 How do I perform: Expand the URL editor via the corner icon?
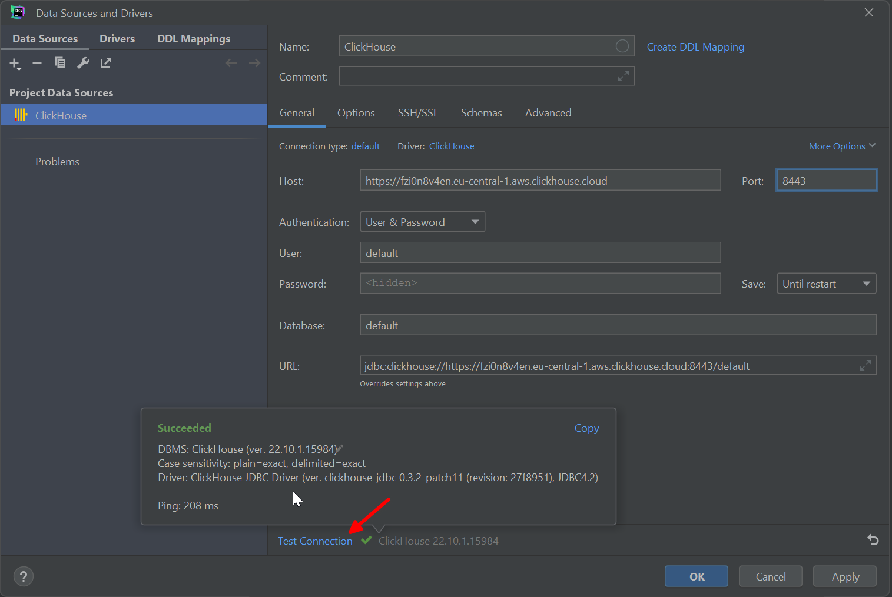pos(866,365)
